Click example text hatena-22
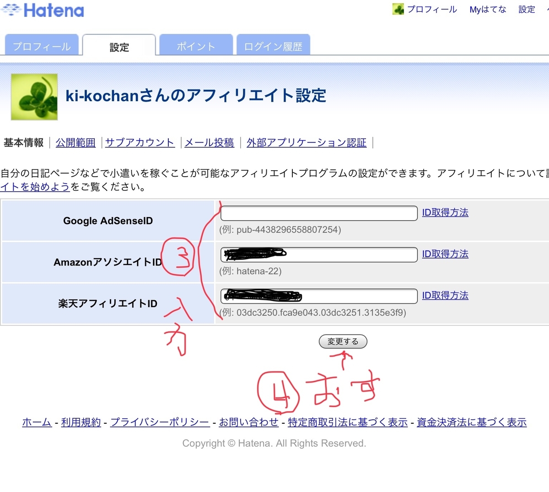 click(258, 271)
